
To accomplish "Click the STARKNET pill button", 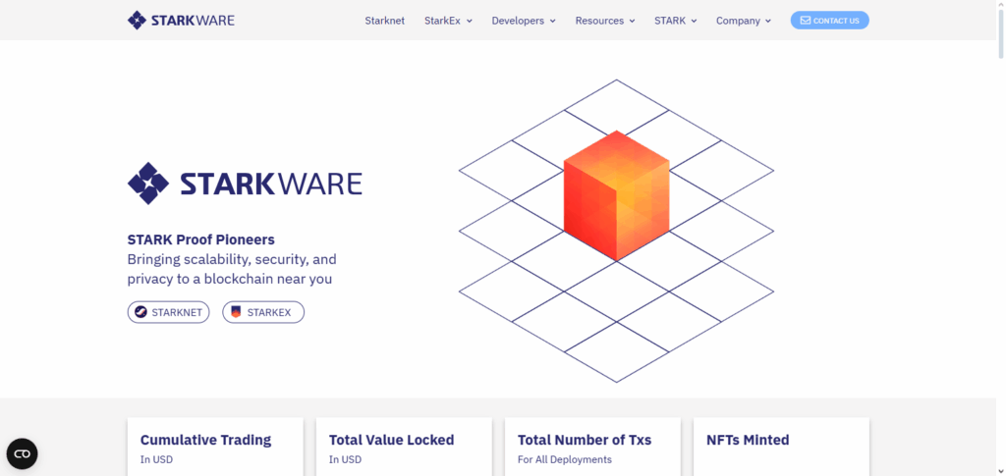I will click(168, 312).
